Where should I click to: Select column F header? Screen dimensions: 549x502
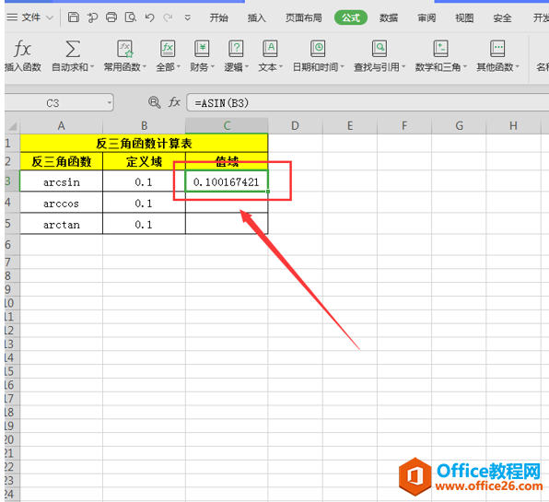tap(404, 125)
